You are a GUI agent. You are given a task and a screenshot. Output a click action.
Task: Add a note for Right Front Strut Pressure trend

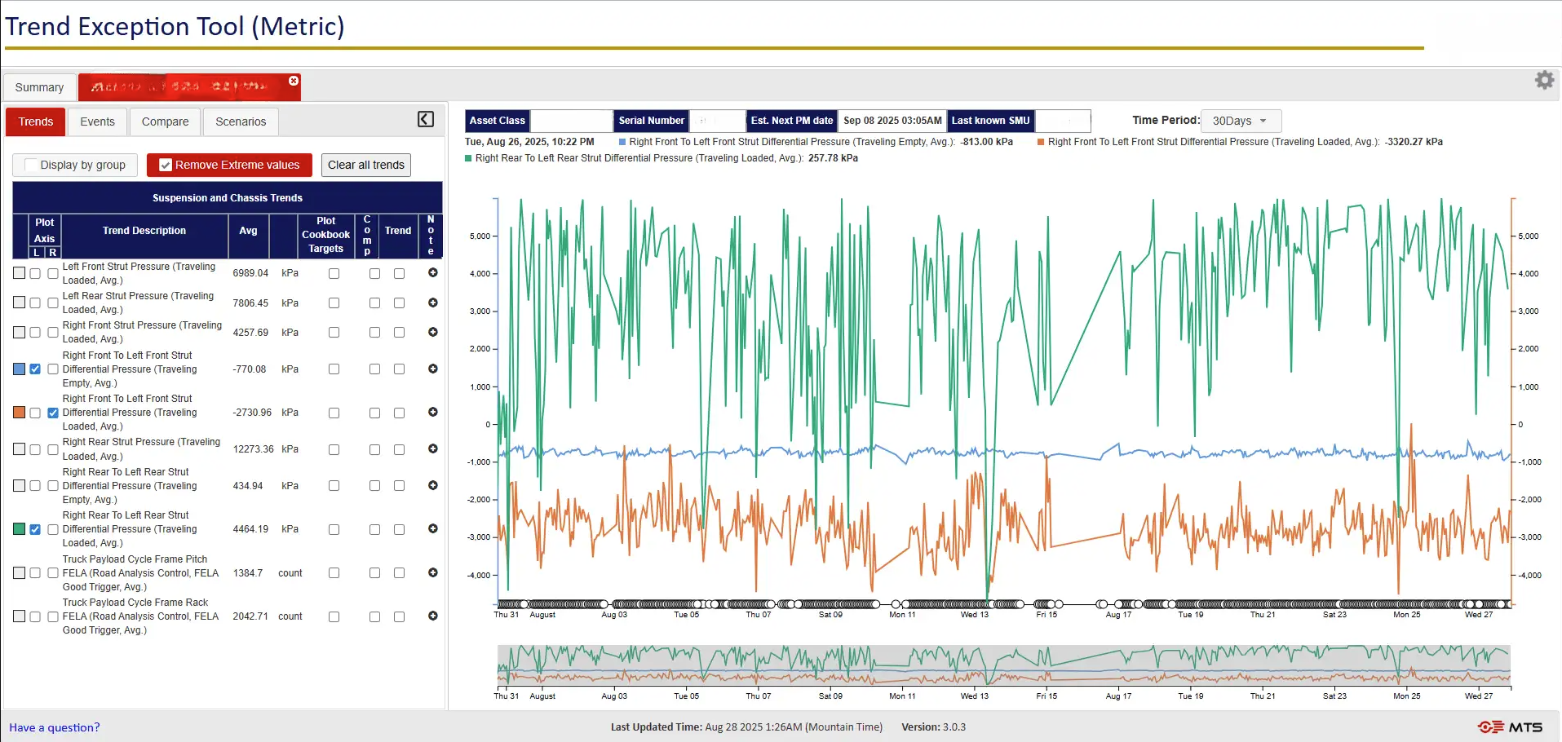[432, 332]
